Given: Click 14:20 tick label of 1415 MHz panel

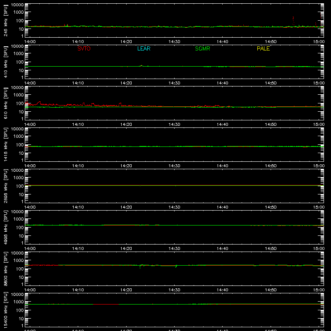Looking at the screenshot, I should click(126, 166).
